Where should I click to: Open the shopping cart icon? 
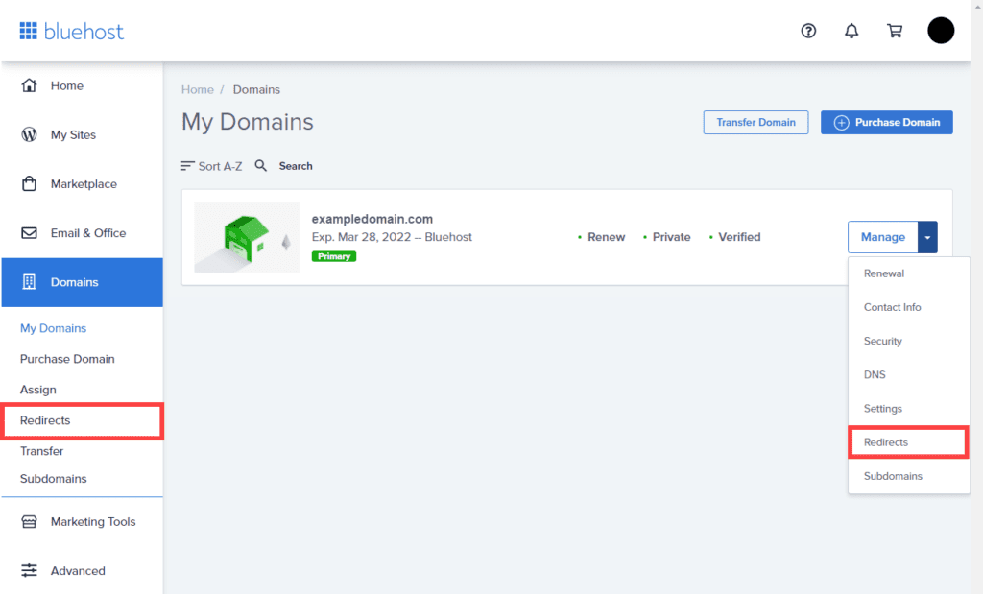(895, 31)
